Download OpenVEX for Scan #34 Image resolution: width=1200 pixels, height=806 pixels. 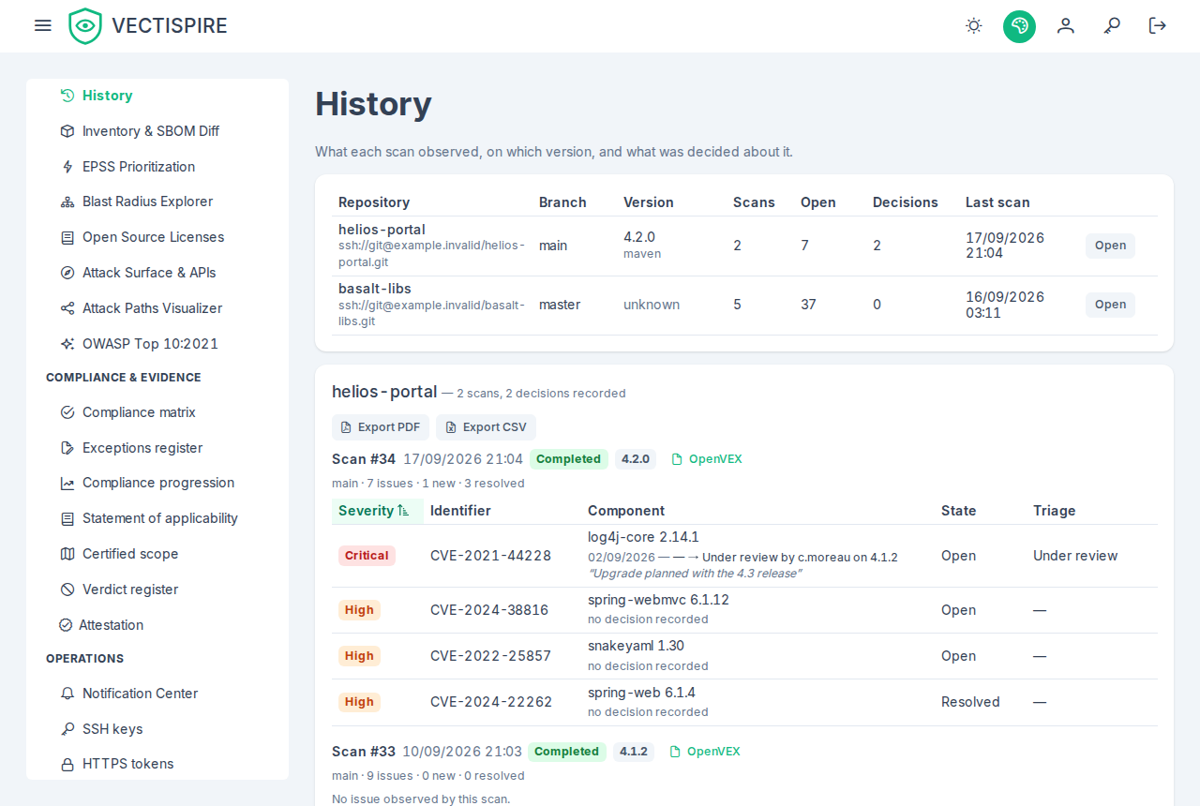(707, 459)
